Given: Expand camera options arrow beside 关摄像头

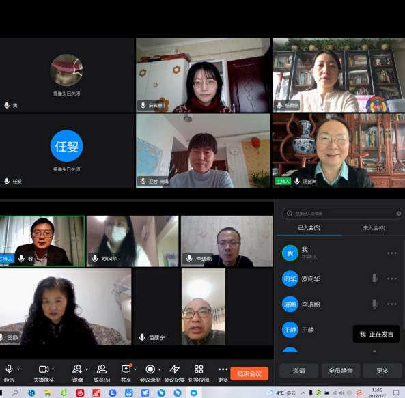Looking at the screenshot, I should [53, 369].
